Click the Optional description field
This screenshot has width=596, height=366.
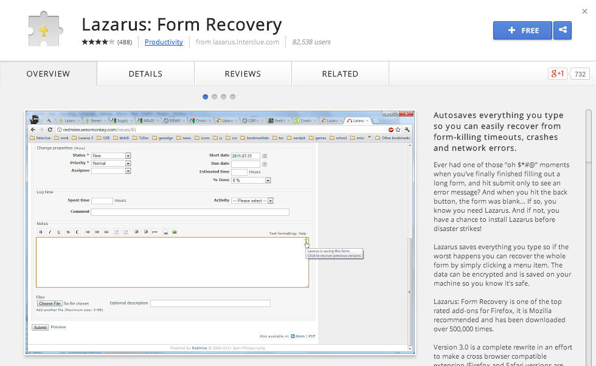(x=210, y=303)
